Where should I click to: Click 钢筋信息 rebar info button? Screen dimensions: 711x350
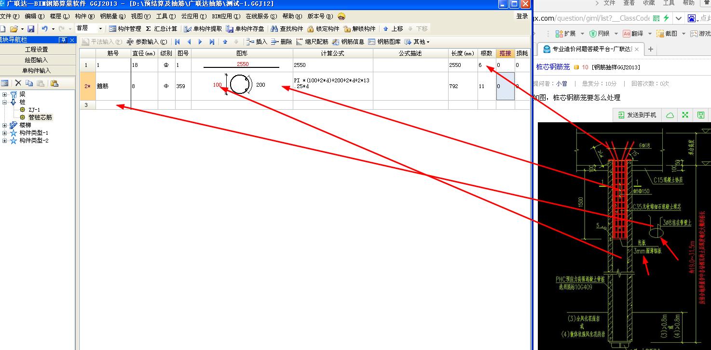click(348, 42)
